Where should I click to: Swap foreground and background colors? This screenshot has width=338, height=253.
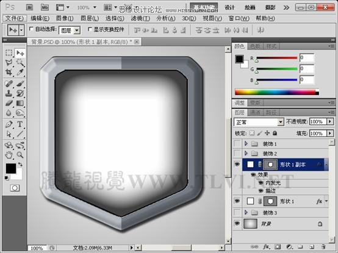point(20,165)
